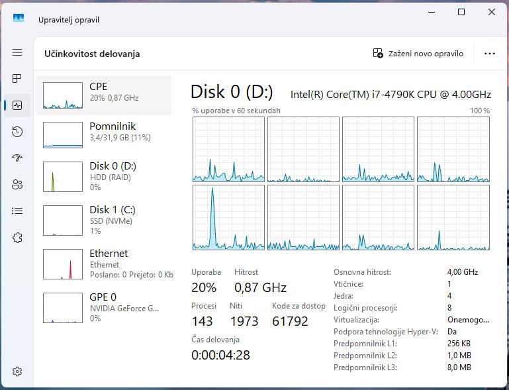The width and height of the screenshot is (509, 390).
Task: Click the Osnovna hitrost 4,00 GHz value
Action: [x=462, y=271]
